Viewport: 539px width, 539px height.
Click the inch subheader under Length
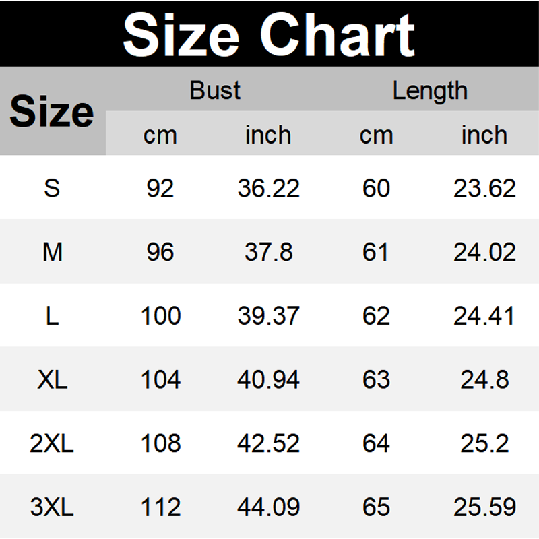(484, 135)
